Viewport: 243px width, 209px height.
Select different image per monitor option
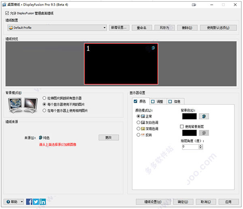click(44, 104)
